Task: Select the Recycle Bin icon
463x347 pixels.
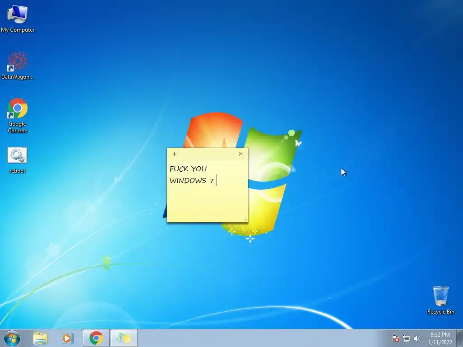Action: tap(440, 300)
